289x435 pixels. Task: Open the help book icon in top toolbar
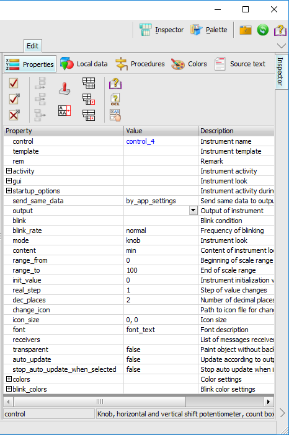[280, 30]
